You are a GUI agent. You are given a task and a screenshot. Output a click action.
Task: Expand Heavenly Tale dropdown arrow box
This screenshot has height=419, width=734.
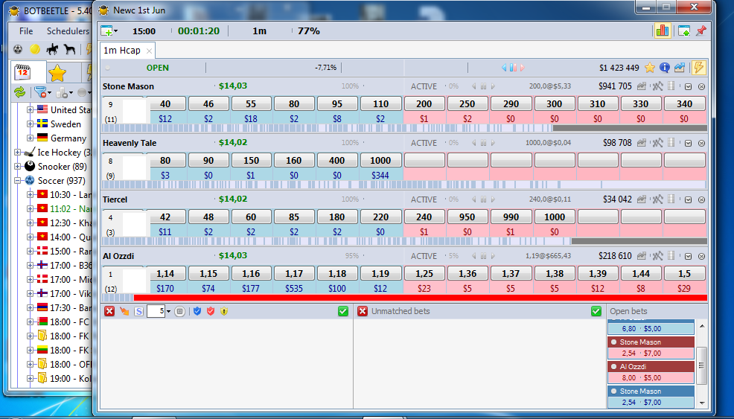[688, 143]
